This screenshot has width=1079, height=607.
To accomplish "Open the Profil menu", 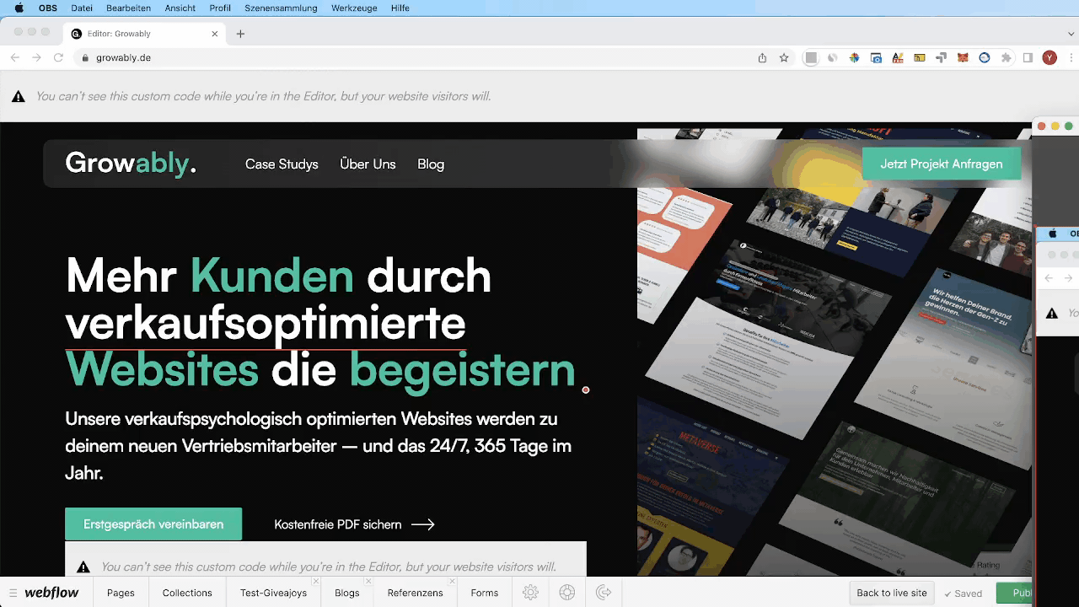I will 220,8.
